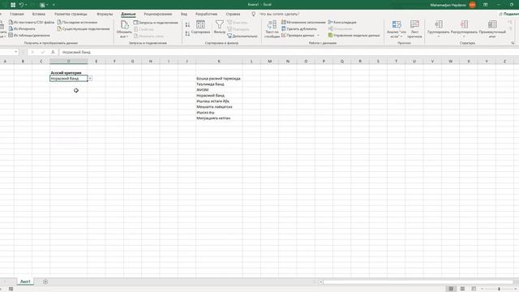Click 'Из Интернета' data source button
The image size is (519, 292).
point(22,29)
